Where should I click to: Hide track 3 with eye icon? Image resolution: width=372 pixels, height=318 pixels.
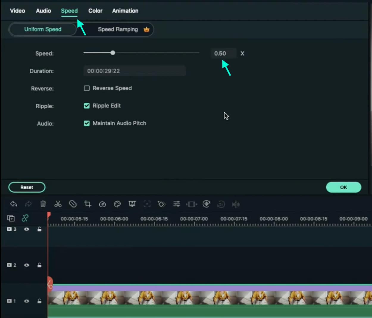26,229
